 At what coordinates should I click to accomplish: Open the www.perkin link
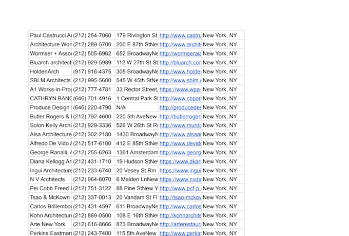pos(180,233)
